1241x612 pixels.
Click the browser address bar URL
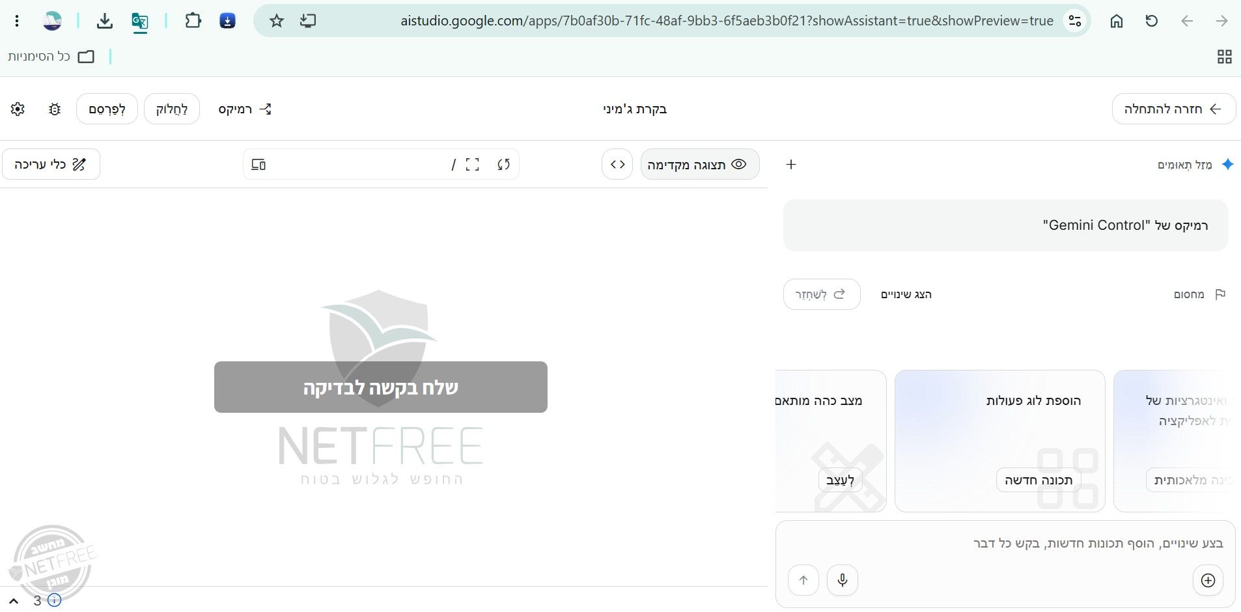727,21
